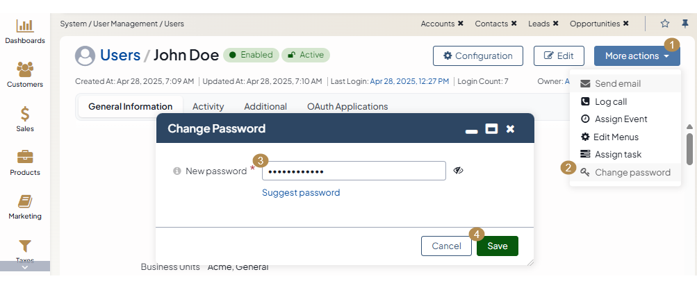697x297 pixels.
Task: Open Customers section in sidebar
Action: (x=25, y=70)
